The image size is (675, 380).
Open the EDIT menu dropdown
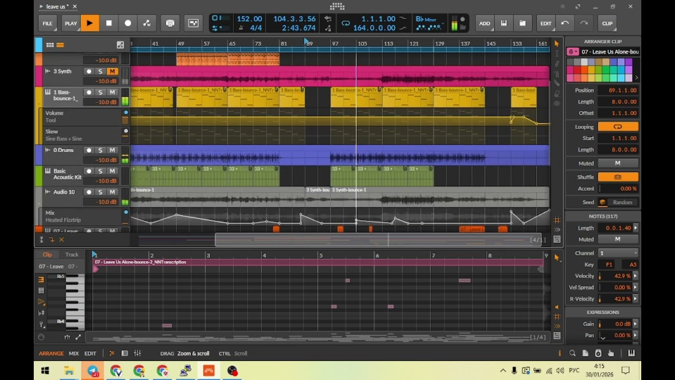tap(546, 23)
